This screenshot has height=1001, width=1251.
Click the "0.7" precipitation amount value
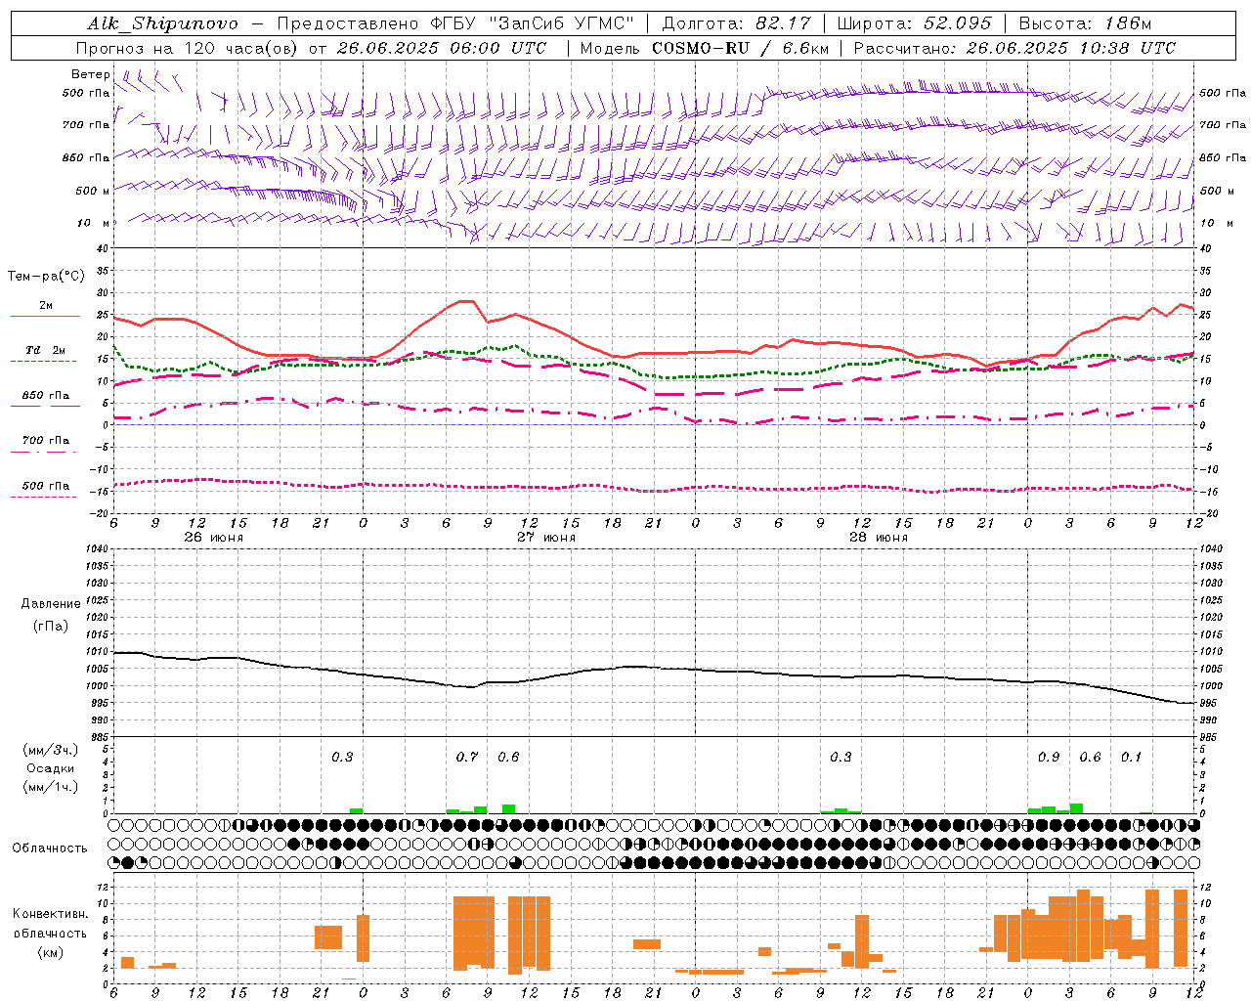point(467,757)
